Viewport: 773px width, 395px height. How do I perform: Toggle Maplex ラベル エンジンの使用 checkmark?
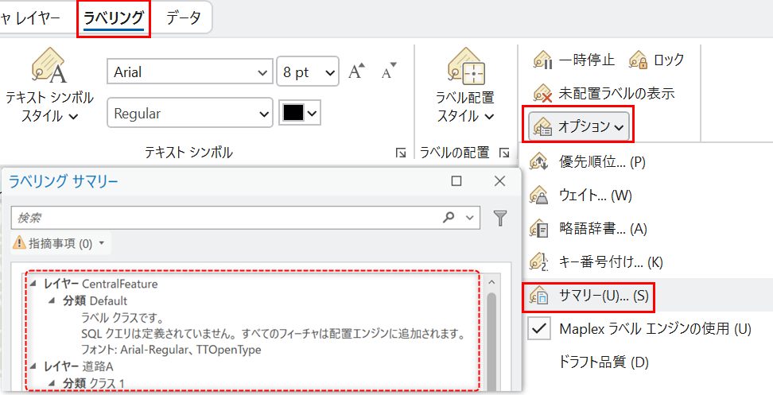[540, 329]
